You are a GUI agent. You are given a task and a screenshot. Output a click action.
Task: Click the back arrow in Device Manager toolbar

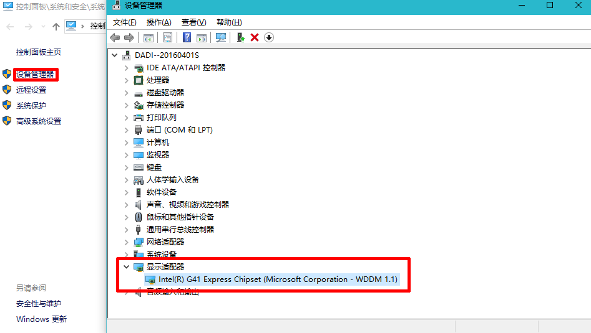point(115,37)
